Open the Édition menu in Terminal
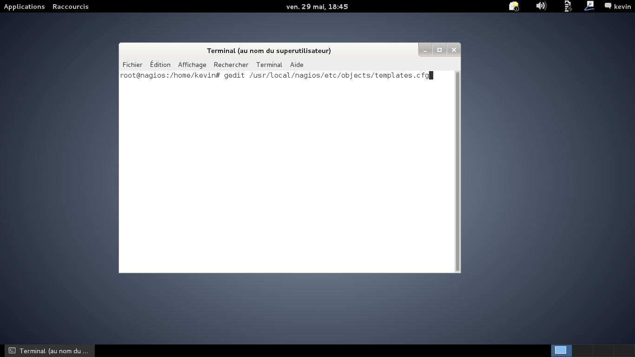This screenshot has height=357, width=635. click(160, 65)
